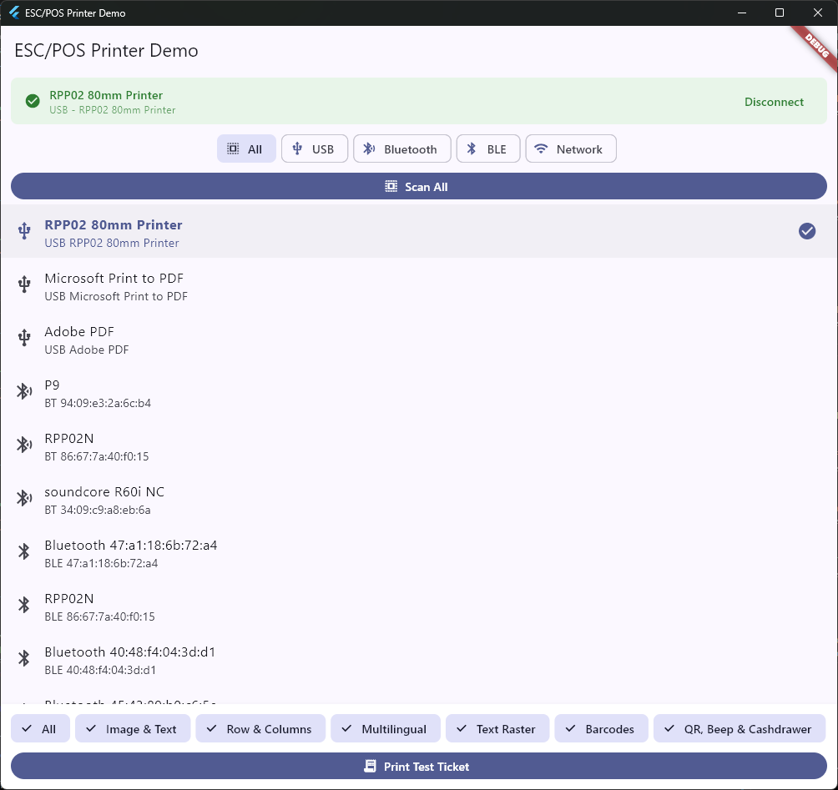Click BLE icon beside Bluetooth 40:48:f4:04:3d:d1
838x790 pixels.
pos(24,658)
